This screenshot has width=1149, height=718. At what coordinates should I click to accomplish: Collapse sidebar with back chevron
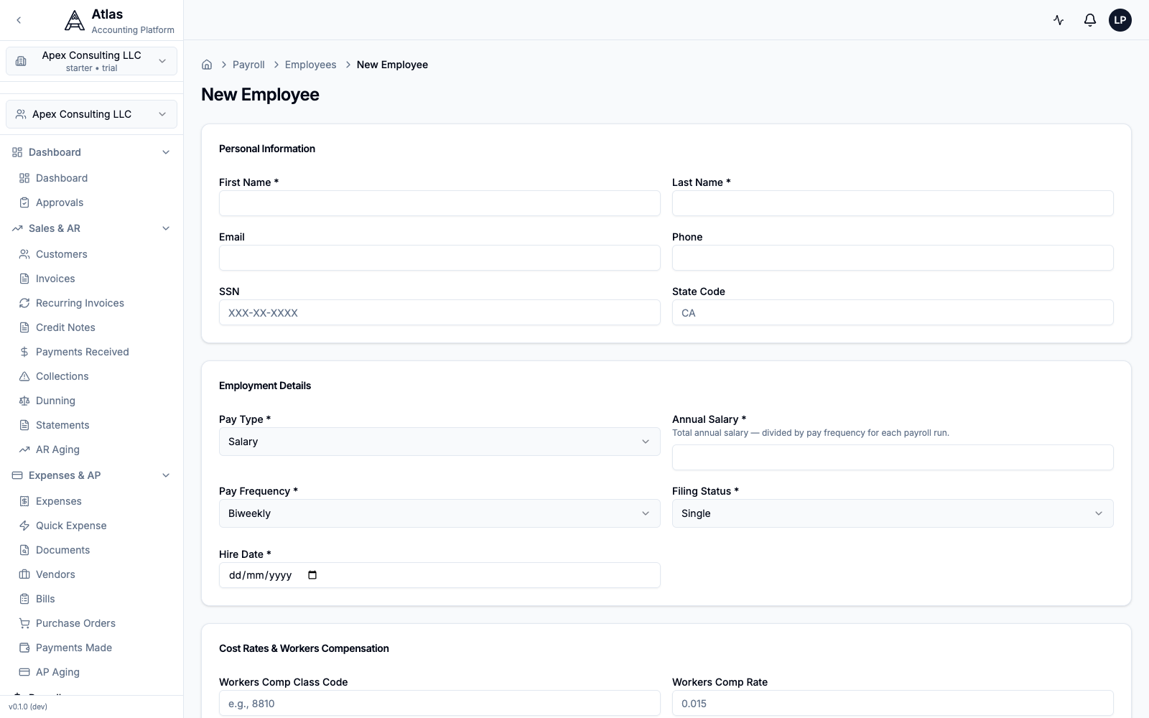(x=19, y=20)
